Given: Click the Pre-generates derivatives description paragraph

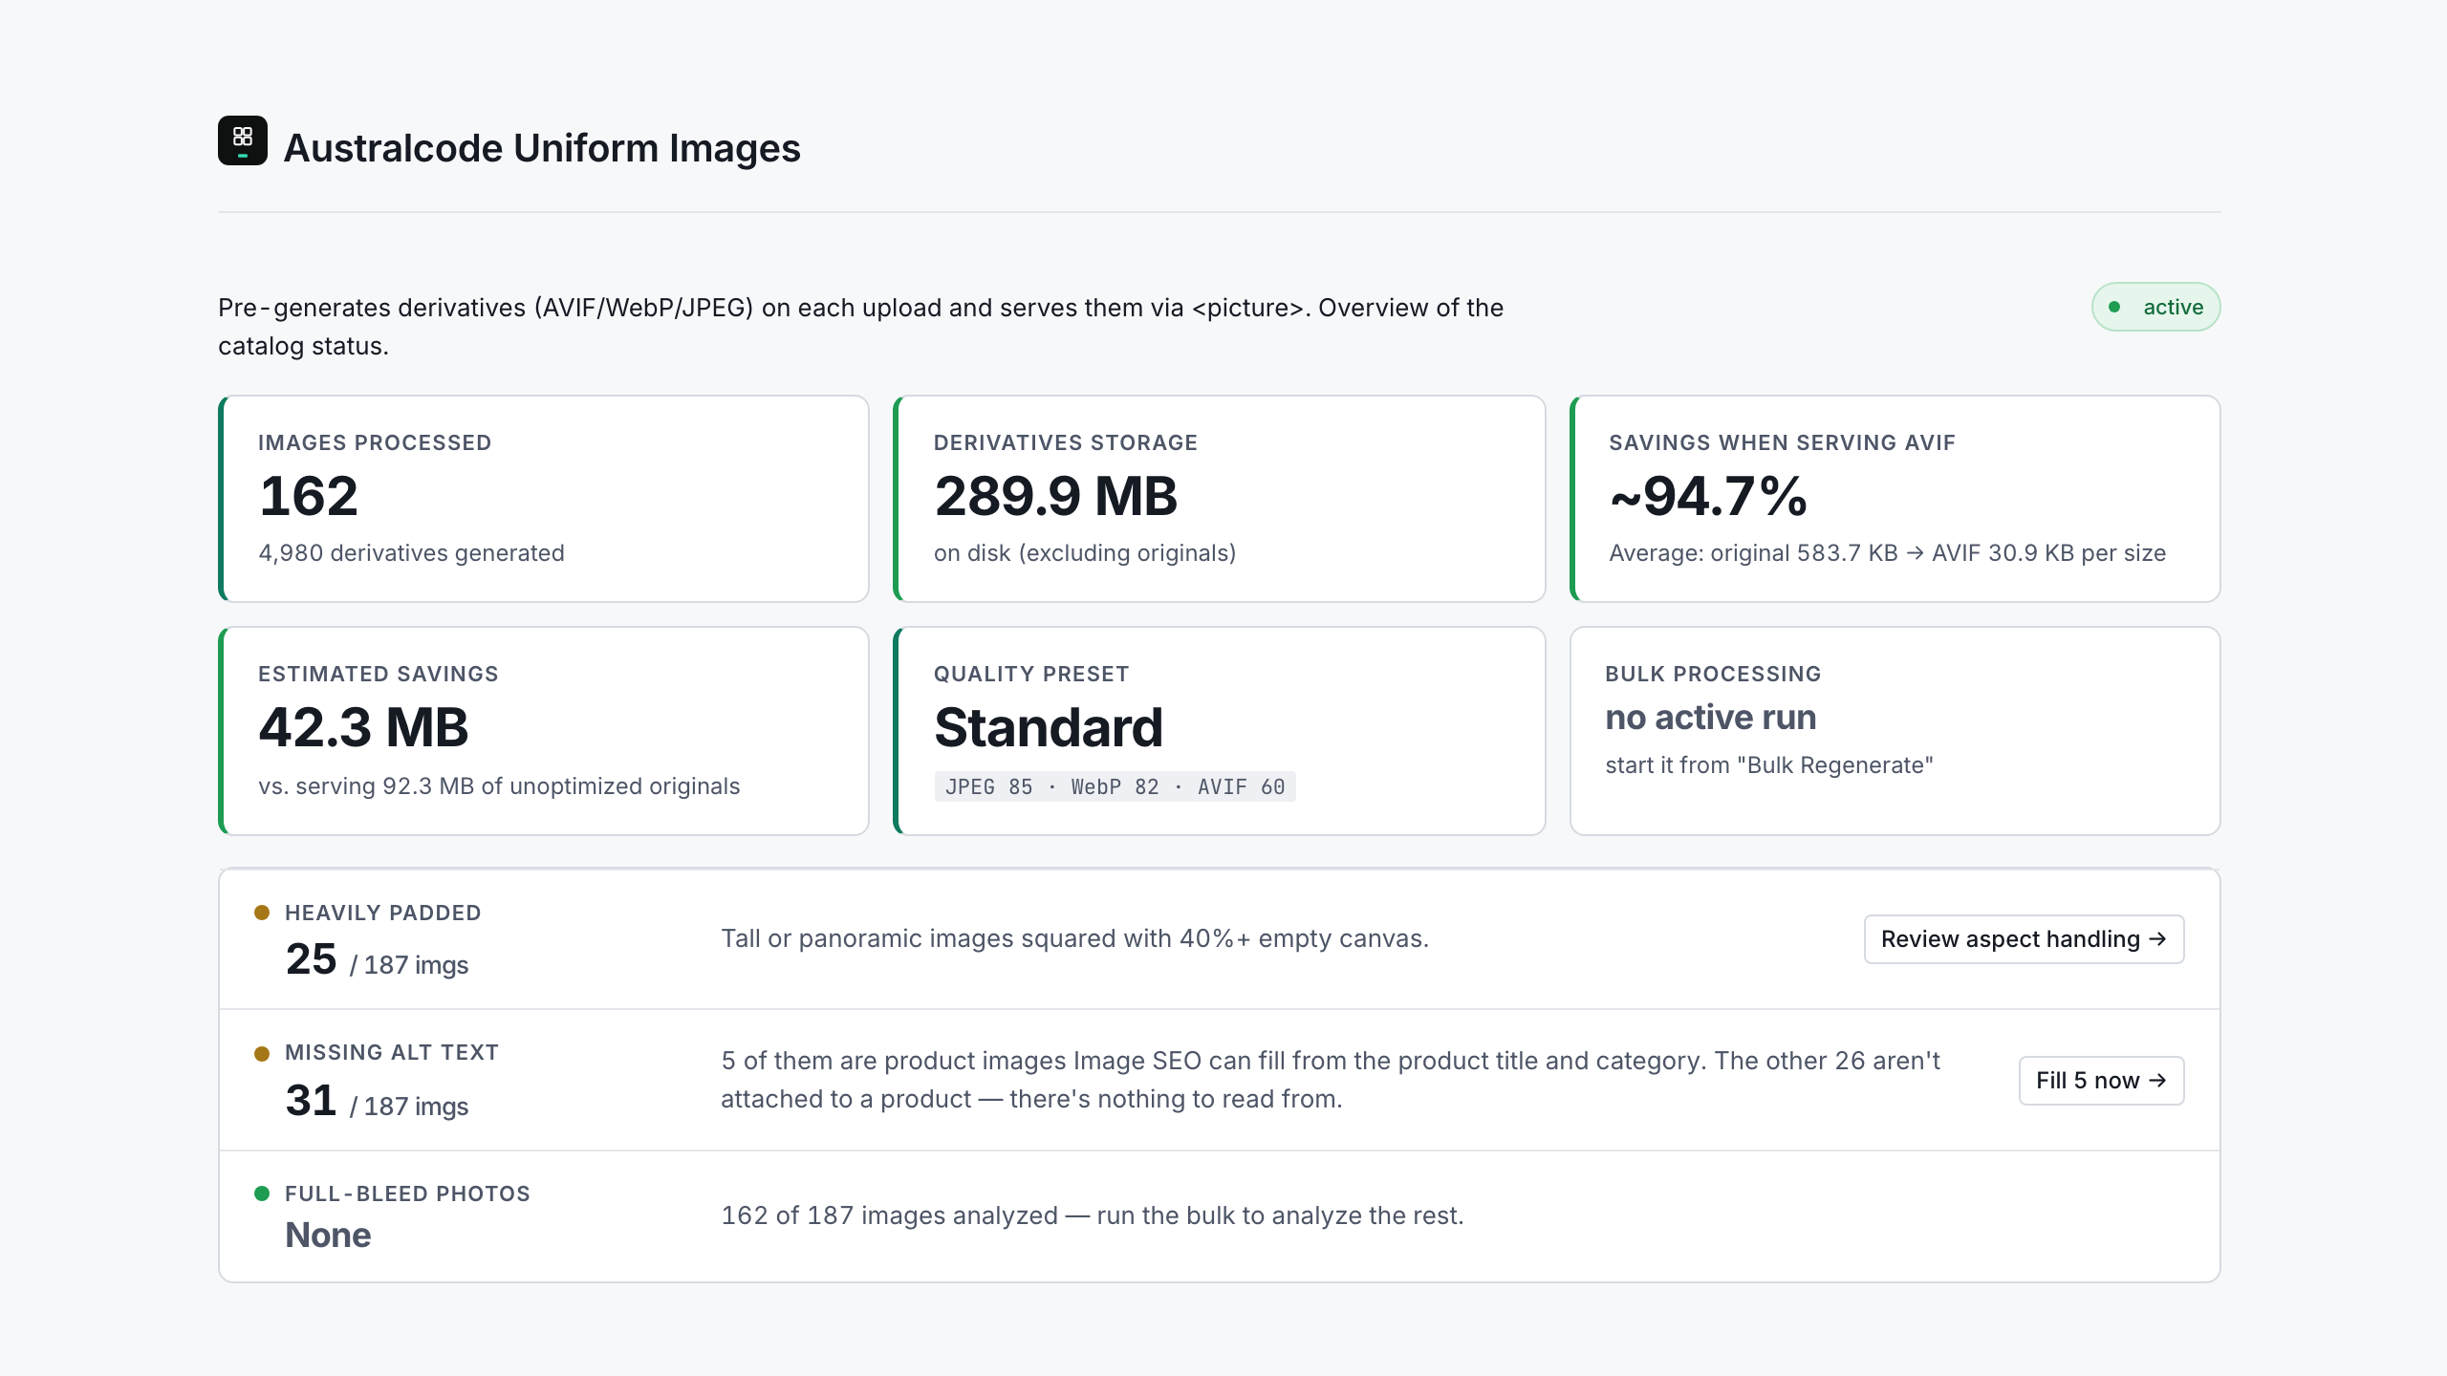Looking at the screenshot, I should point(860,327).
